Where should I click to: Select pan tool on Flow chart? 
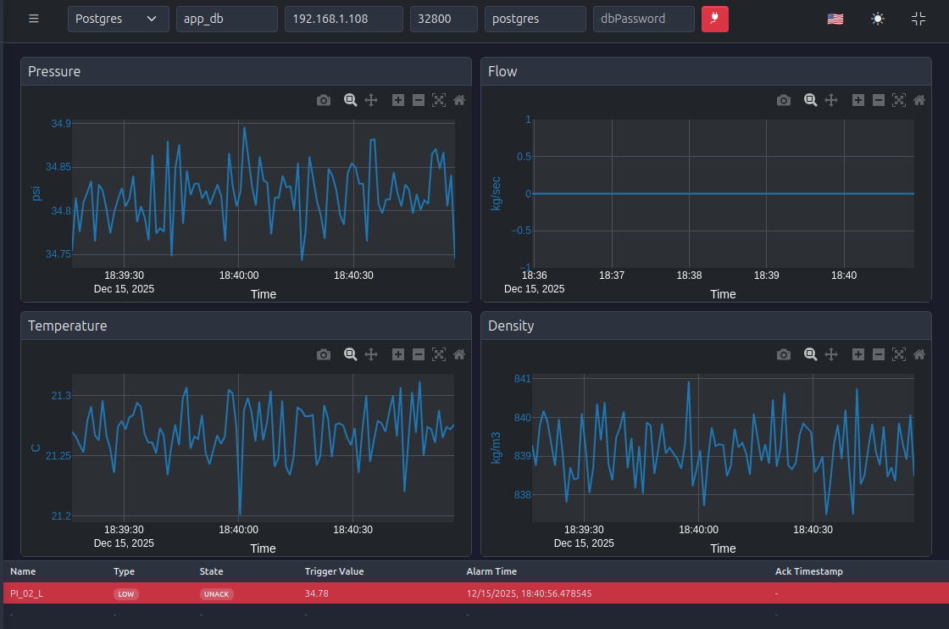point(831,100)
